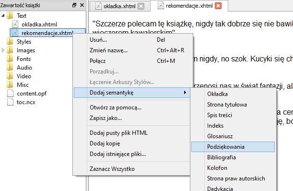
Task: Choose Dodaj pusty plik HTML
Action: click(x=132, y=133)
